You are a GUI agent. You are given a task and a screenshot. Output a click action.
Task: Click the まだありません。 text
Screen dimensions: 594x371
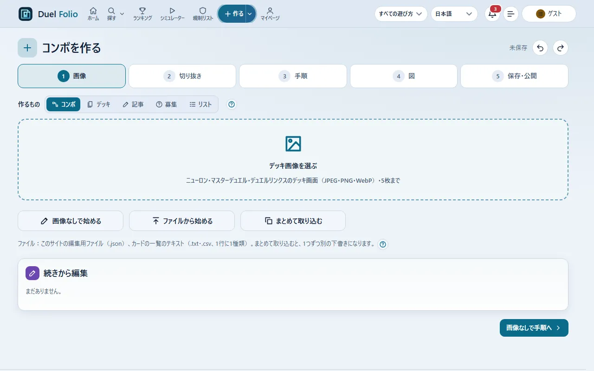(44, 292)
